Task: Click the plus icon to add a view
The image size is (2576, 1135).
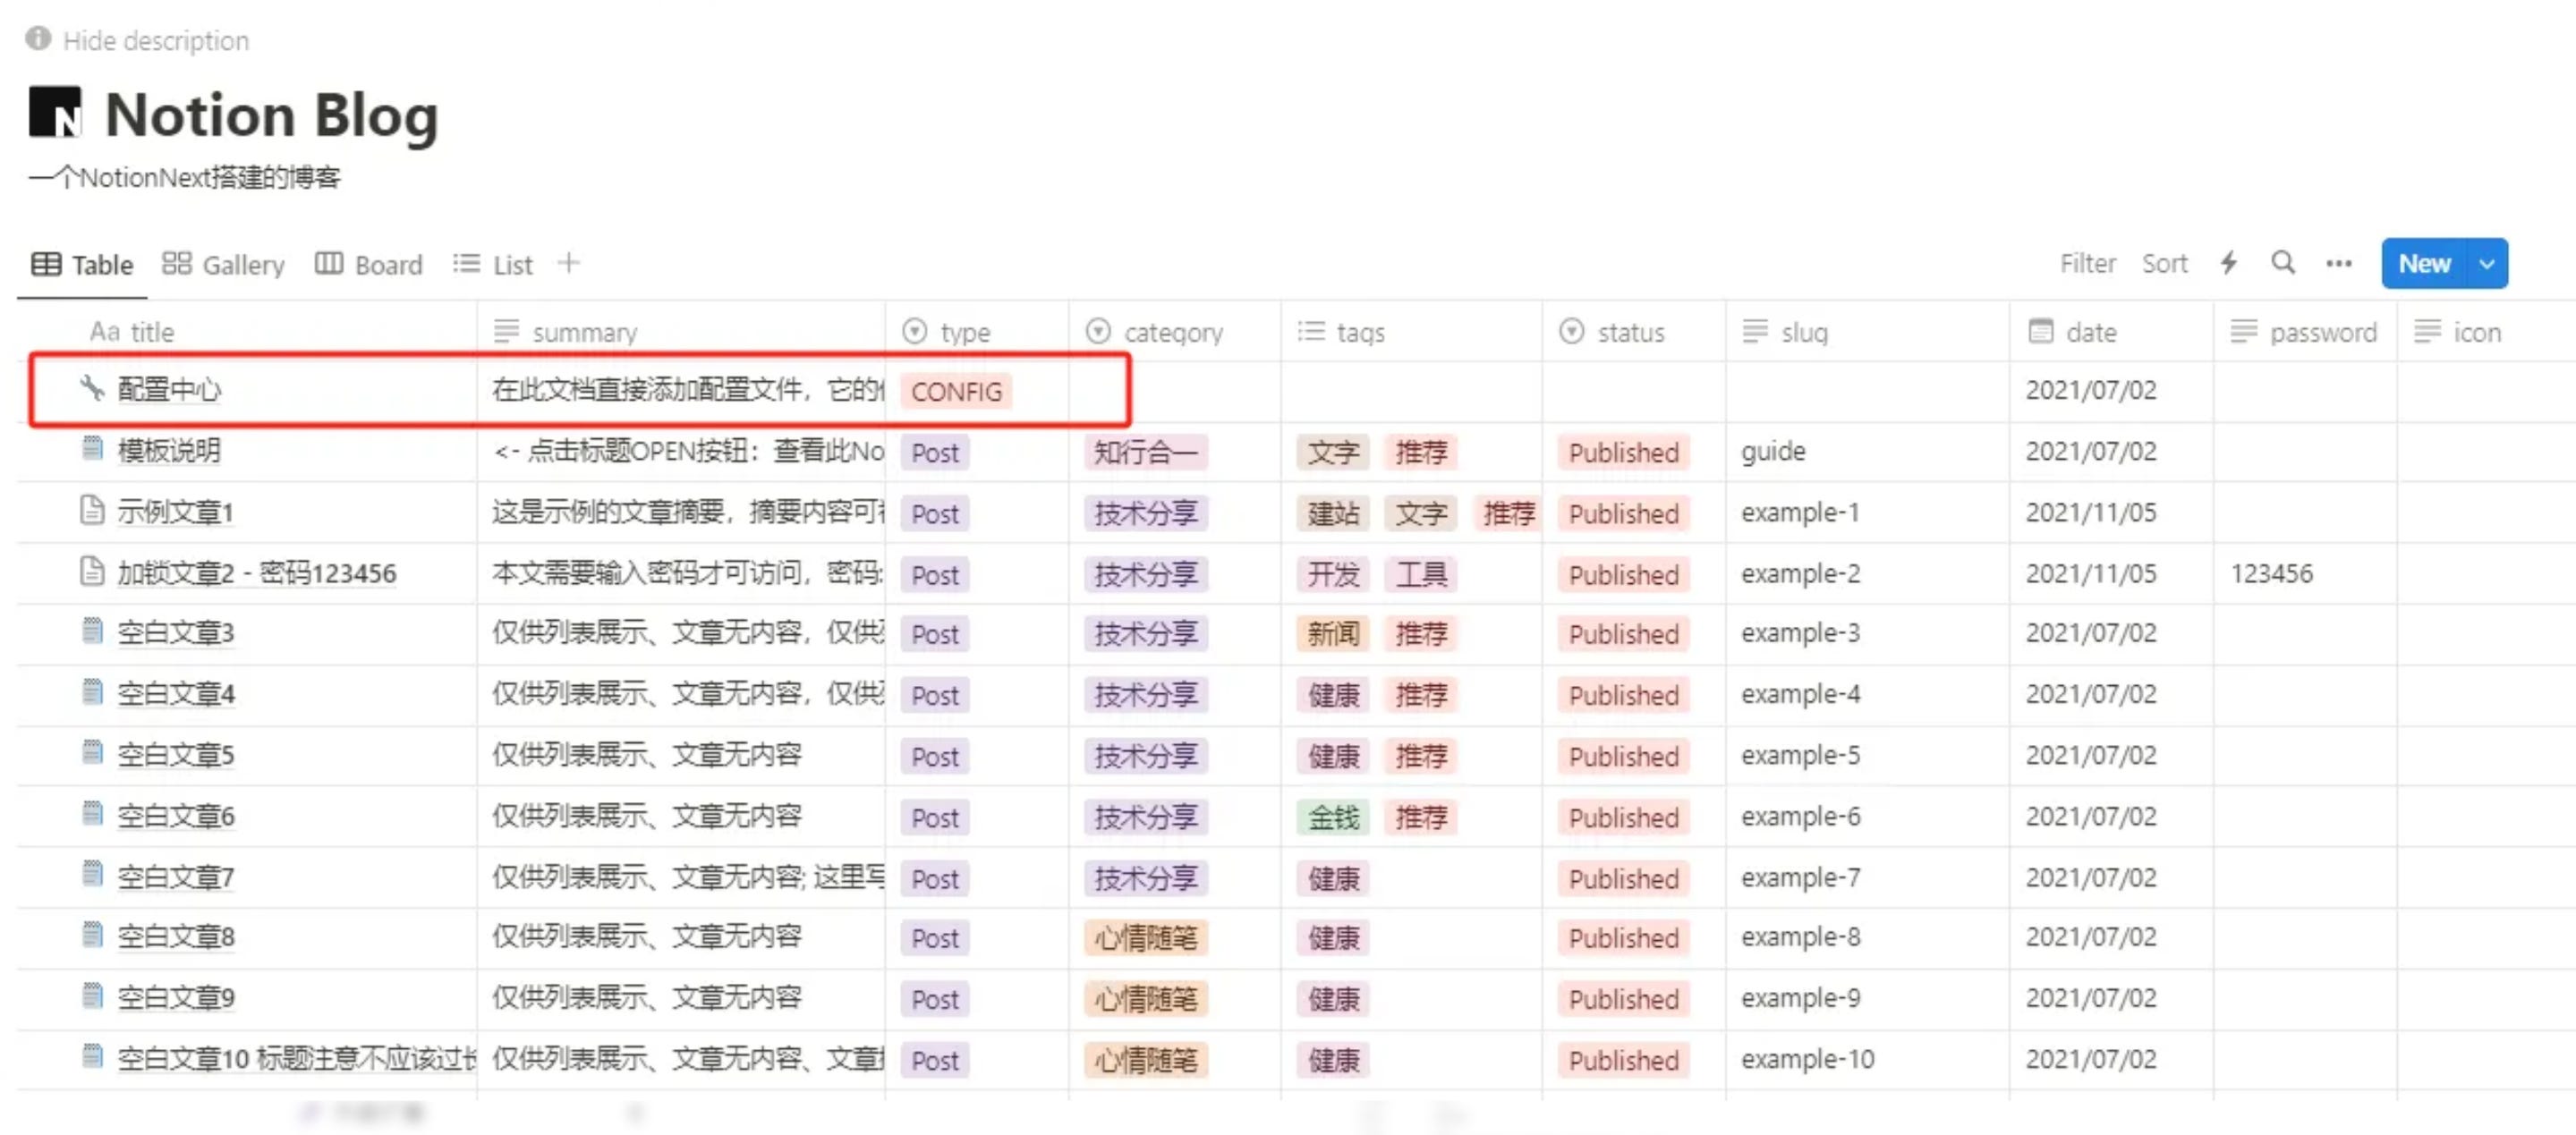Action: tap(569, 263)
